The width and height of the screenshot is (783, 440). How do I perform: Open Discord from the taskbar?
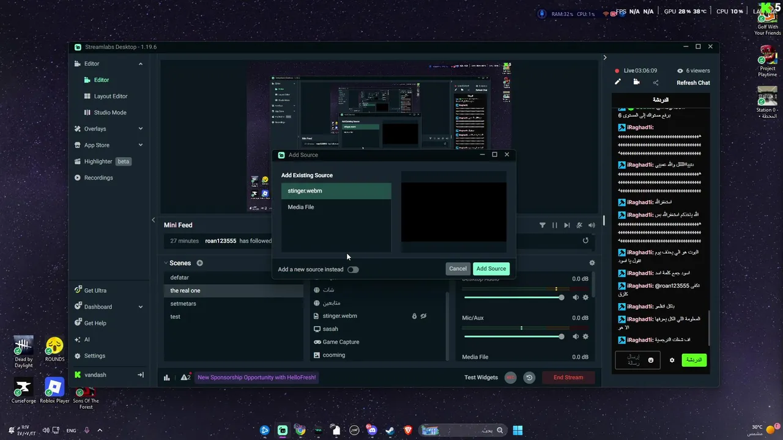372,430
